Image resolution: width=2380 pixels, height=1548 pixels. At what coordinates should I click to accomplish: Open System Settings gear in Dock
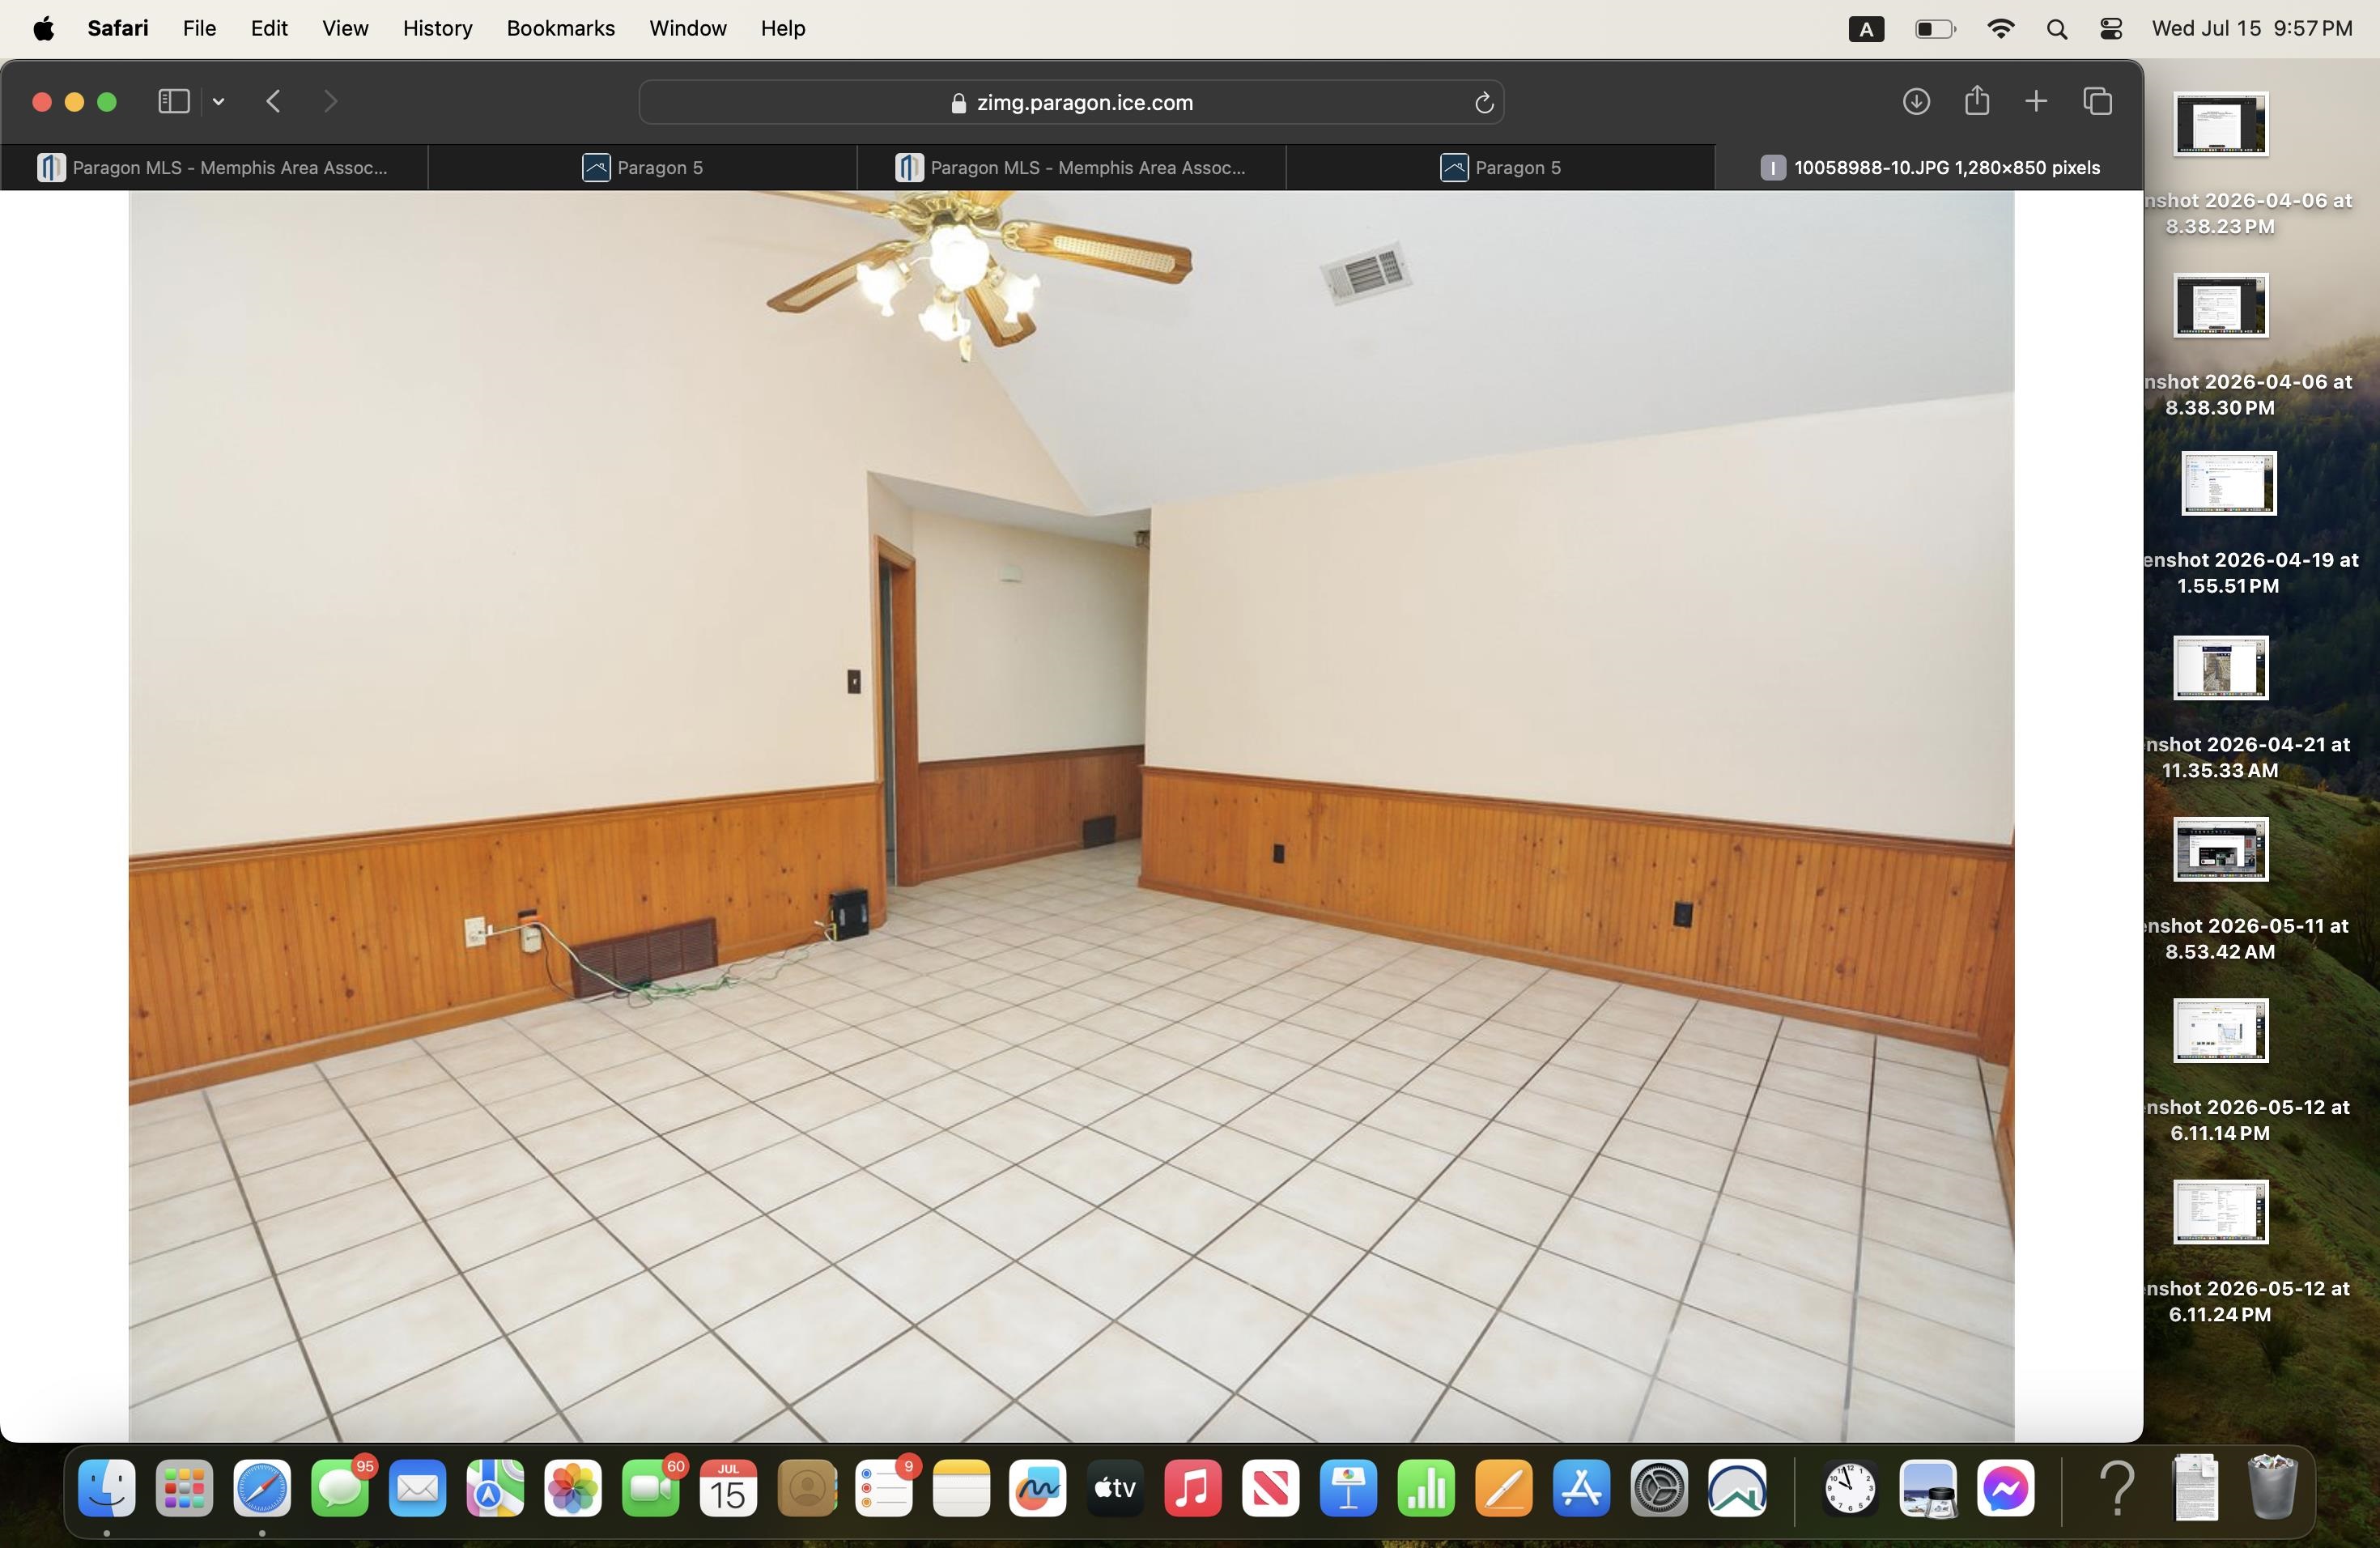pos(1660,1489)
